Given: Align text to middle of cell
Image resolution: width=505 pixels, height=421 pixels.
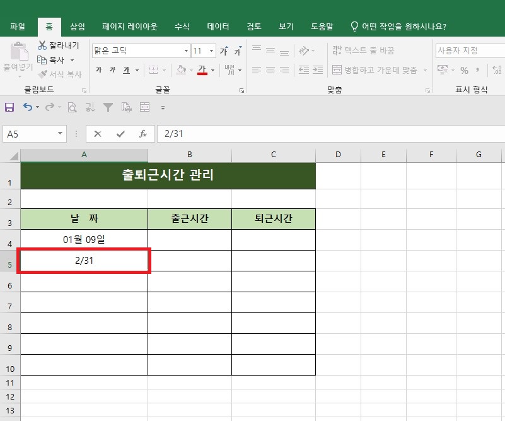Looking at the screenshot, I should pos(270,50).
